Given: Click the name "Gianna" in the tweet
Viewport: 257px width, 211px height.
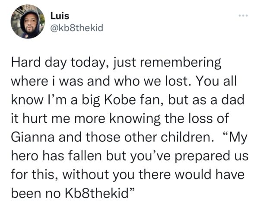Looking at the screenshot, I should tap(33, 137).
